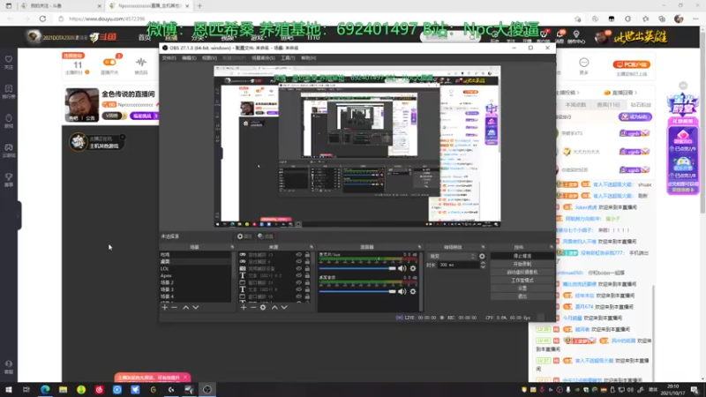Image resolution: width=706 pixels, height=397 pixels.
Task: Mute the 桌面音频 mixer channel
Action: coord(402,292)
